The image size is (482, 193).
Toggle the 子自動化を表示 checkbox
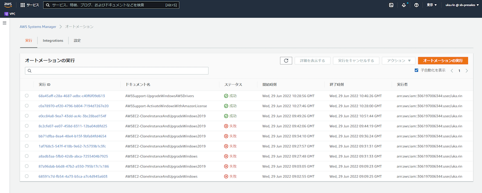pyautogui.click(x=416, y=71)
